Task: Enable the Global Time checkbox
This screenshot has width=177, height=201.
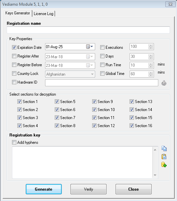Action: click(102, 74)
